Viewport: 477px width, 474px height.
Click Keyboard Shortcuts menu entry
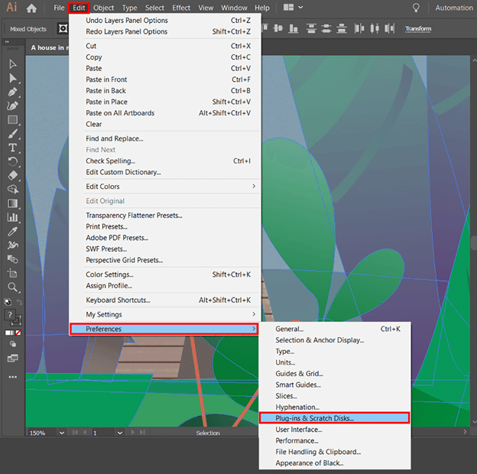pyautogui.click(x=118, y=300)
